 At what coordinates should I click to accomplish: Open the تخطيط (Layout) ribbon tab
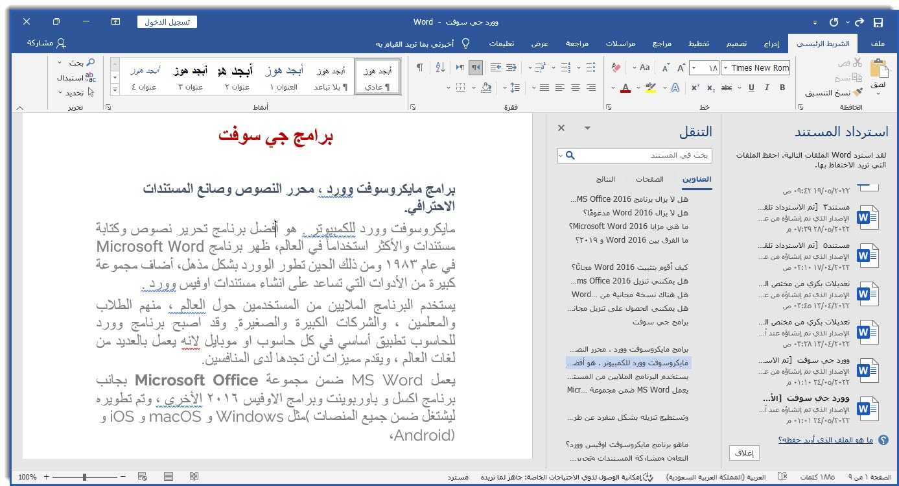pos(698,43)
